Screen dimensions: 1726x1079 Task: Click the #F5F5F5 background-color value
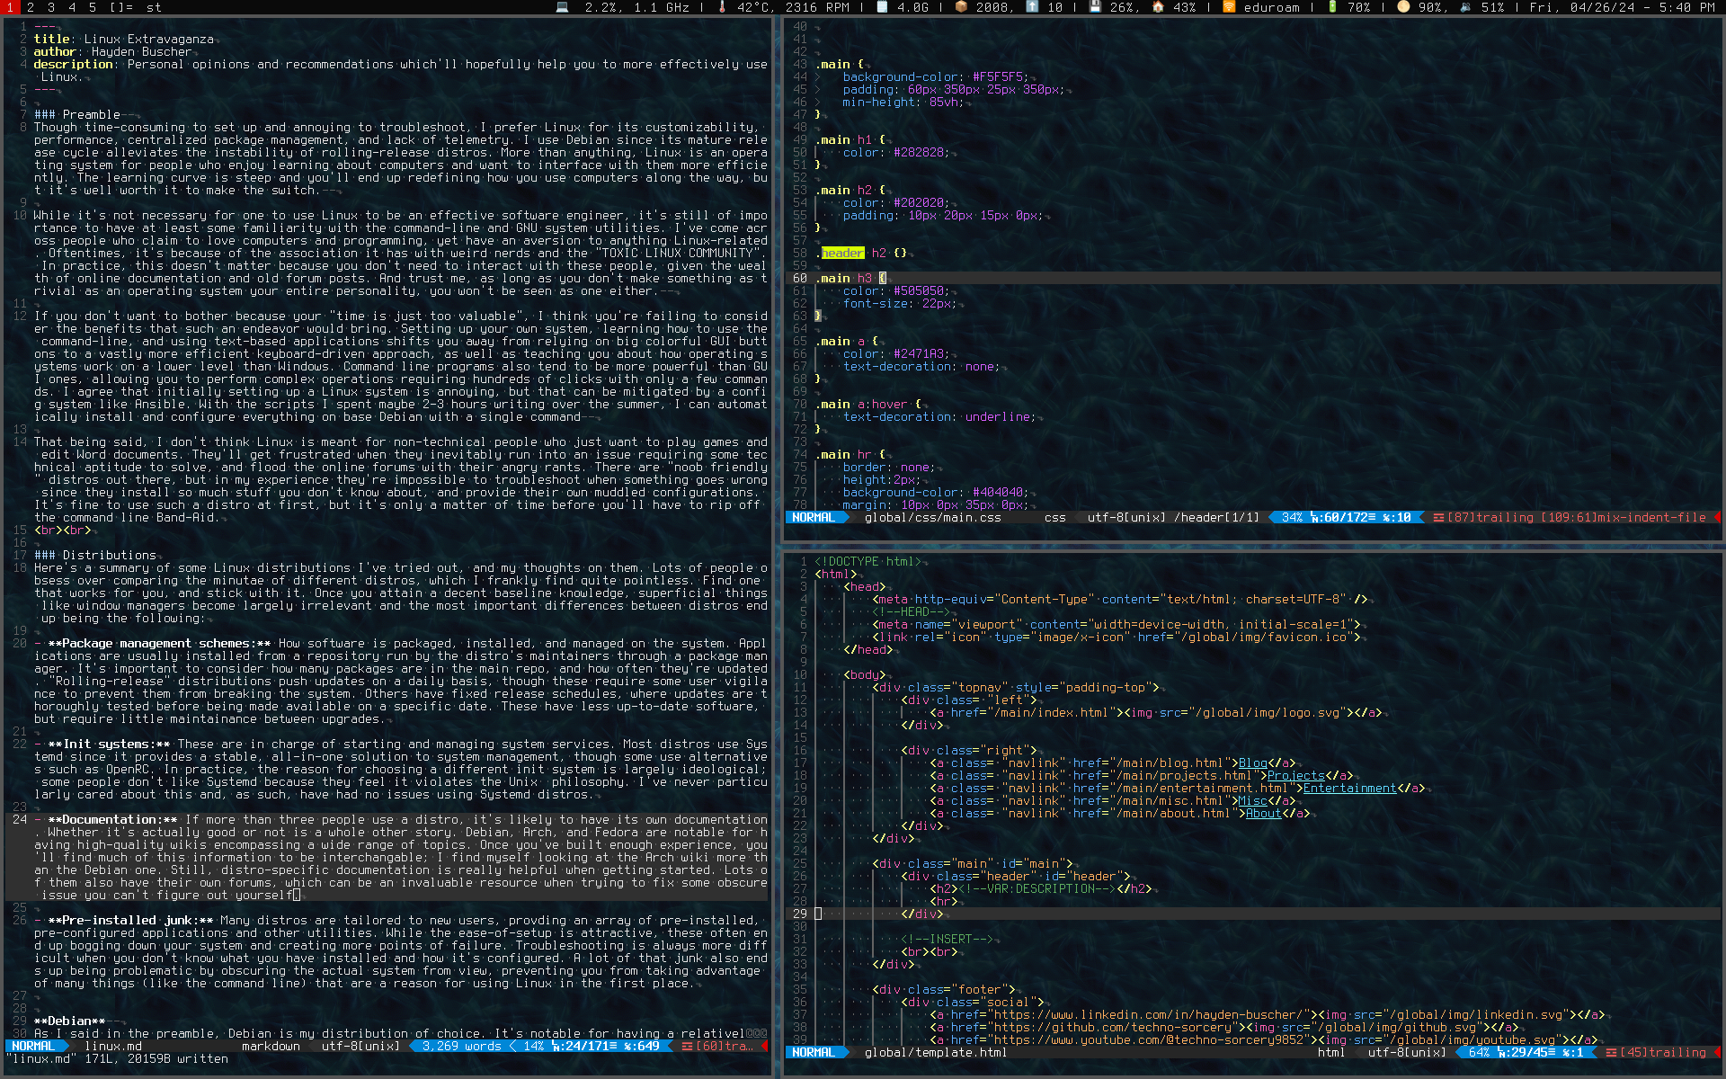click(998, 76)
